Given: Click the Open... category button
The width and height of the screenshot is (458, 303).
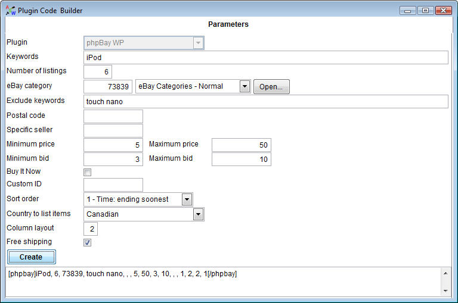Looking at the screenshot, I should [x=271, y=86].
